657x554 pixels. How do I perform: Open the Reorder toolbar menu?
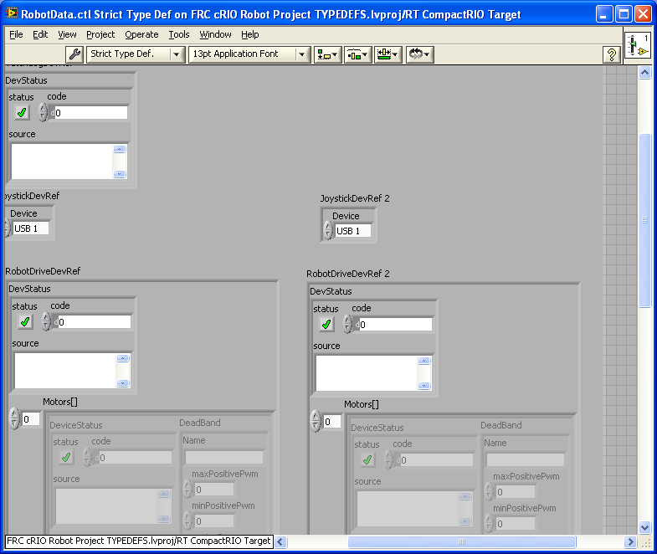click(419, 54)
